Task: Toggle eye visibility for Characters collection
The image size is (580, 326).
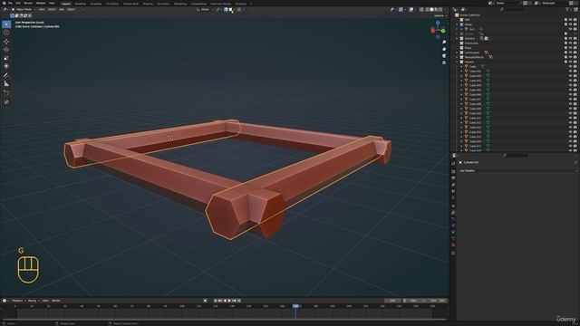Action: [x=570, y=43]
